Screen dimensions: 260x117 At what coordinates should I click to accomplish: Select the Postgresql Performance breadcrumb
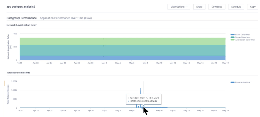pos(22,18)
